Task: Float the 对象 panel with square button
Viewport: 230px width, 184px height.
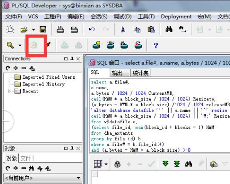Action: (x=66, y=148)
